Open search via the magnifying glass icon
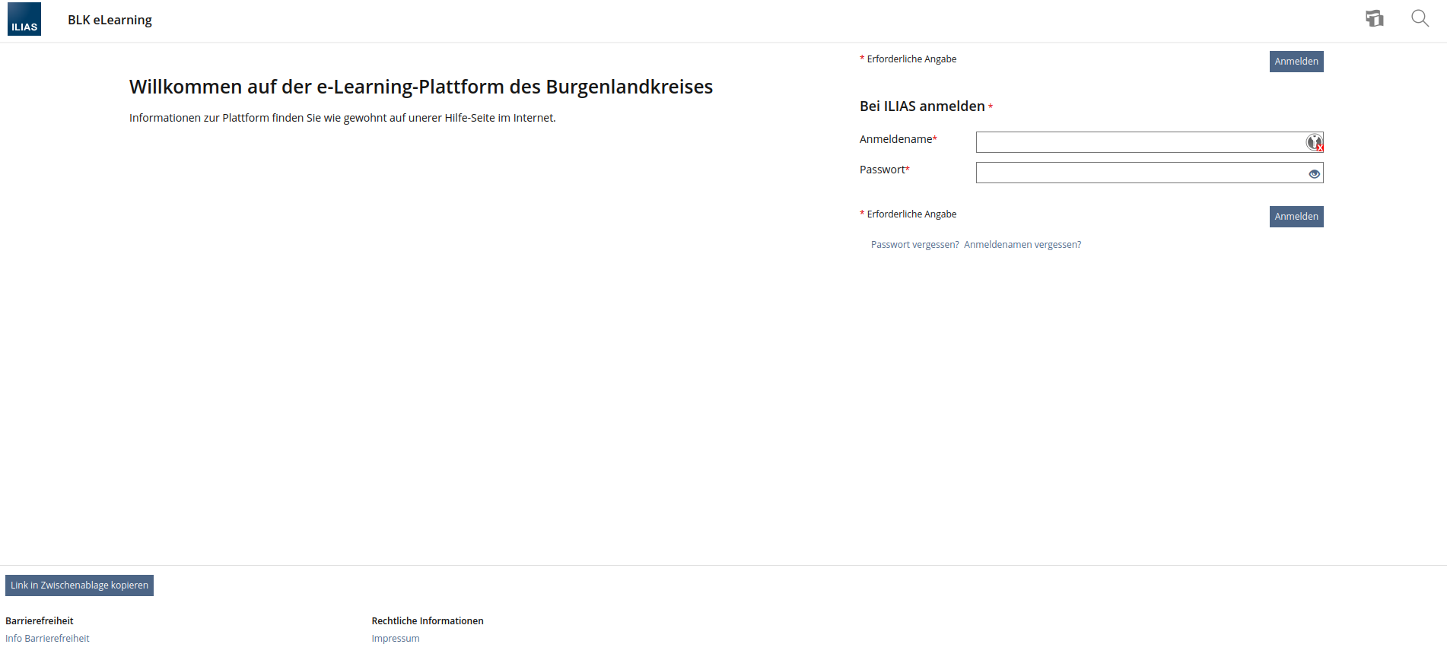Viewport: 1447px width, 660px height. click(1420, 19)
